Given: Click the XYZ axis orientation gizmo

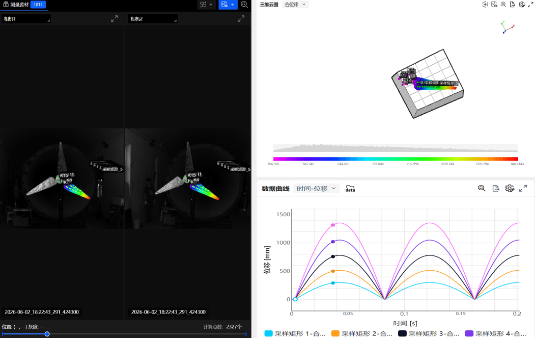Looking at the screenshot, I should 508,27.
